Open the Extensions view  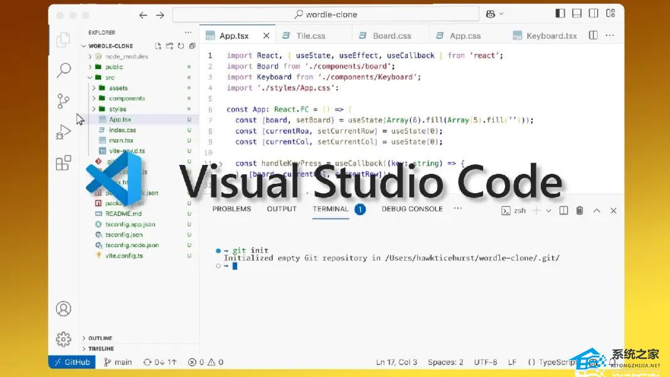(x=63, y=163)
